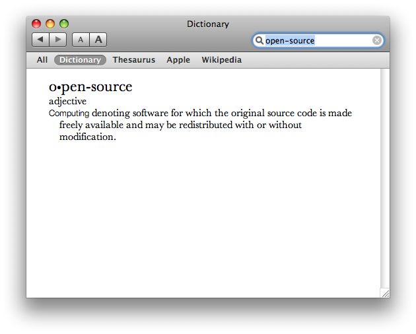Click the window resize grip corner

click(385, 293)
